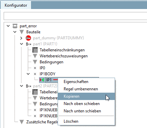Choose Nach unten schieben
The image size is (147, 128).
click(86, 111)
